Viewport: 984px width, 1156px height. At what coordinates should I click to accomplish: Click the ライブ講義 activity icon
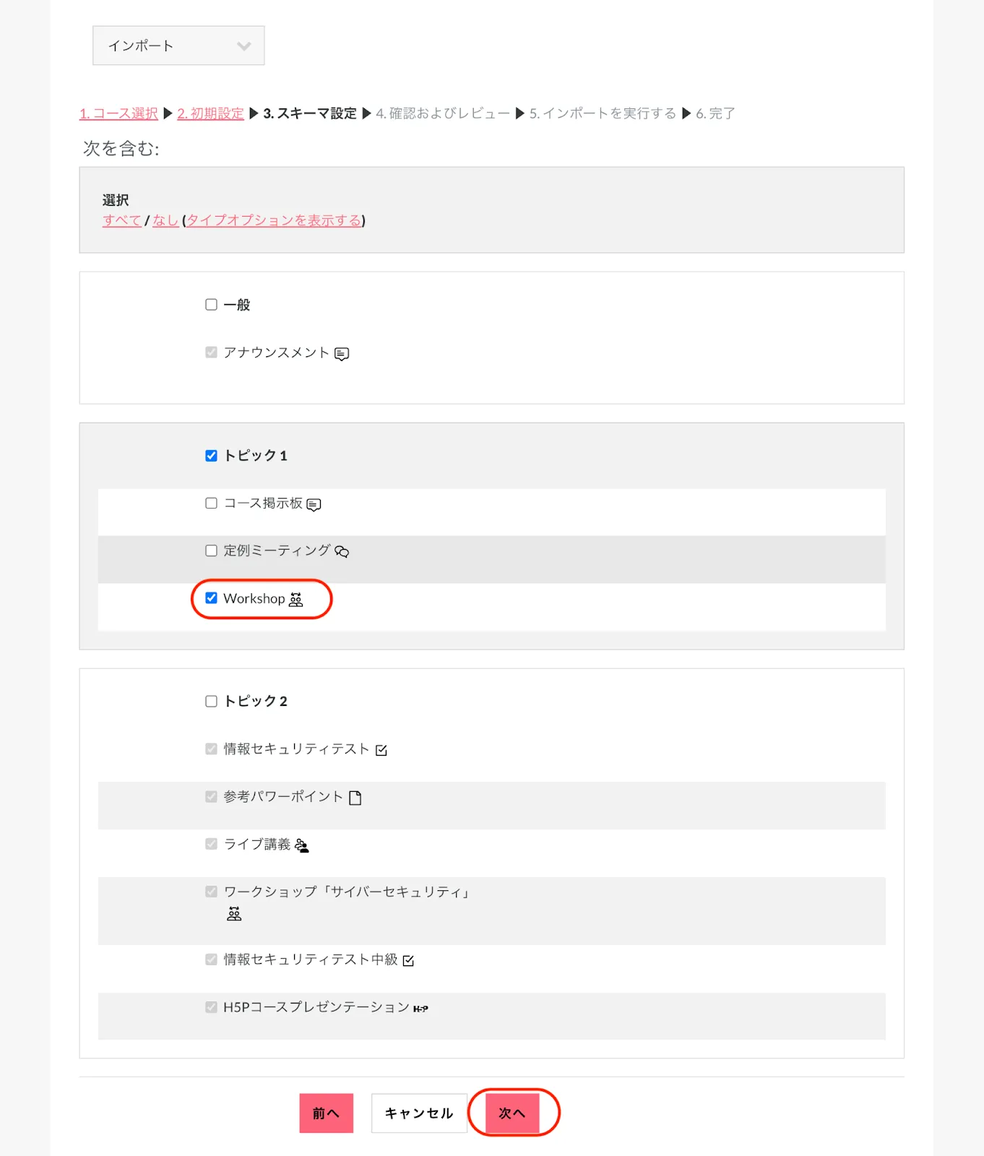pos(302,845)
